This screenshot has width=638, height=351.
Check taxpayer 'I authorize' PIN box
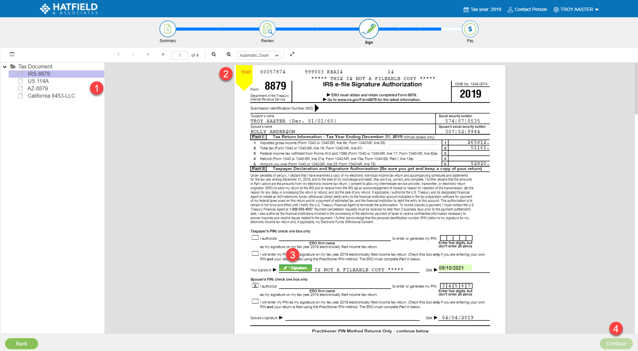[x=255, y=237]
